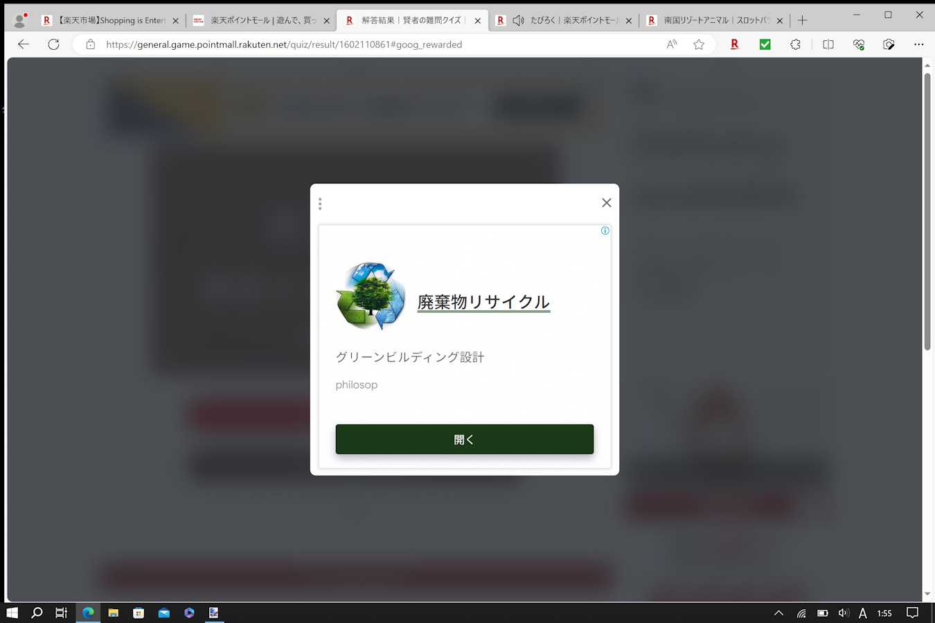
Task: Add this page to favorites
Action: [699, 44]
